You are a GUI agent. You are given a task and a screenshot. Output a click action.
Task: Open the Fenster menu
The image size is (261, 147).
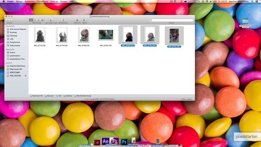coord(64,1)
